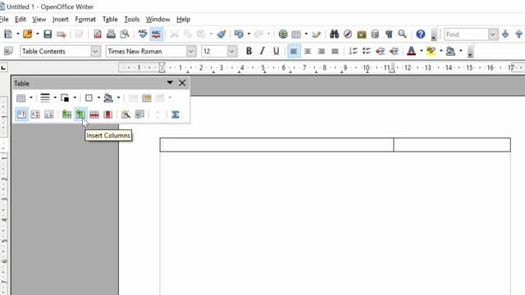Open New document type dropdown arrow
The height and width of the screenshot is (295, 525).
(18, 34)
